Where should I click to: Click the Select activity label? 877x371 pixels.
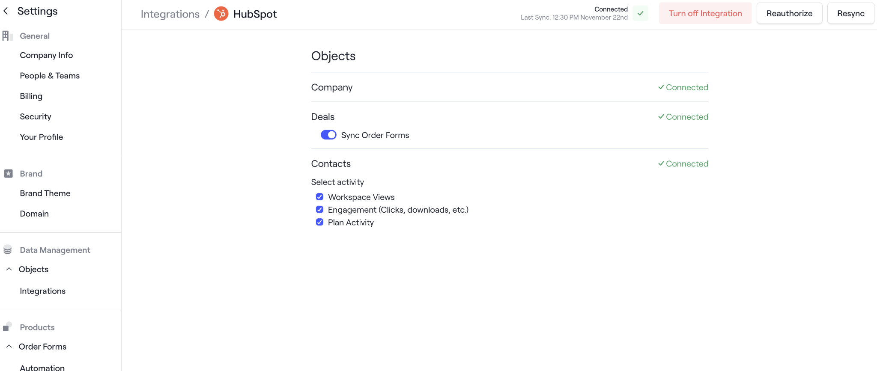pyautogui.click(x=337, y=182)
